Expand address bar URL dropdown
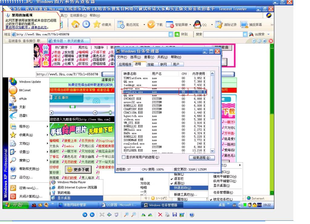The image size is (310, 224). pos(171,34)
